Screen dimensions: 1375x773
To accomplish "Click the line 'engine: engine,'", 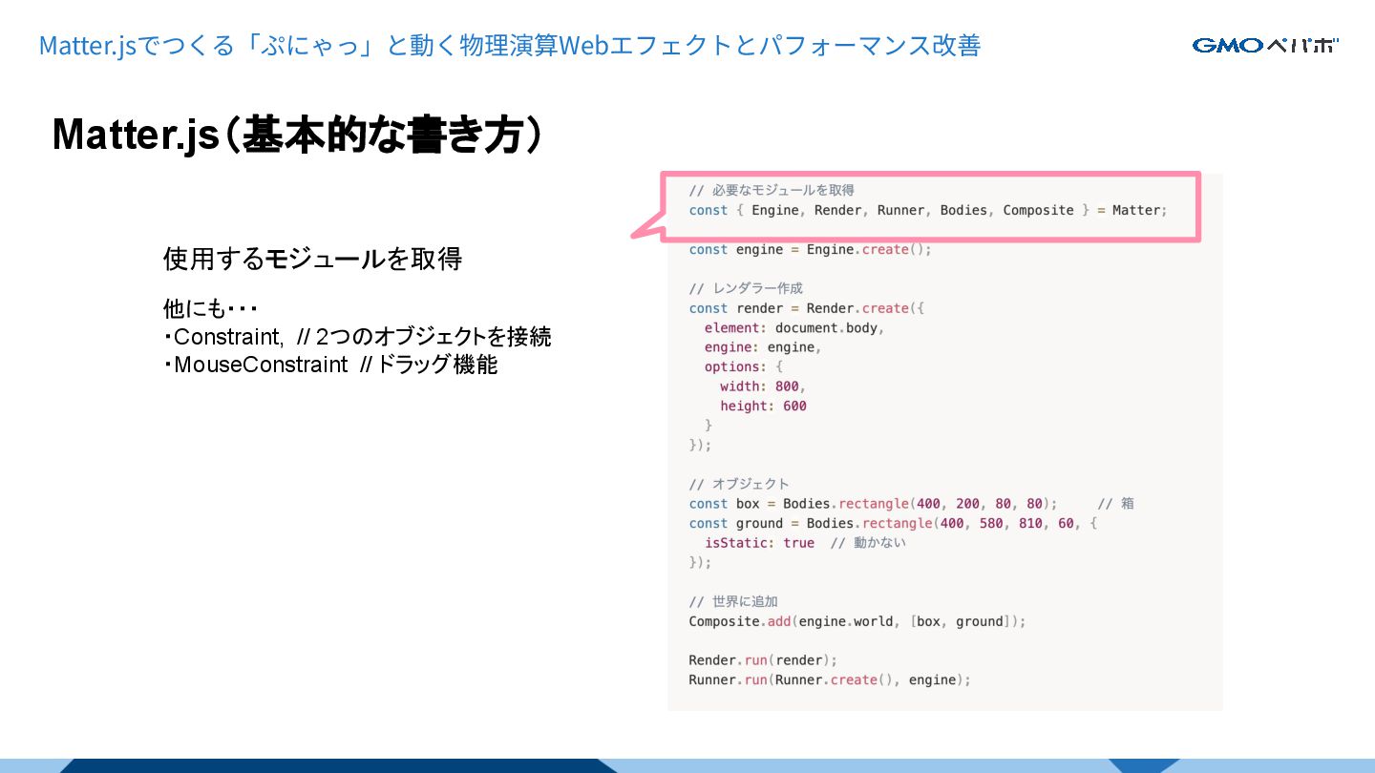I will 763,347.
